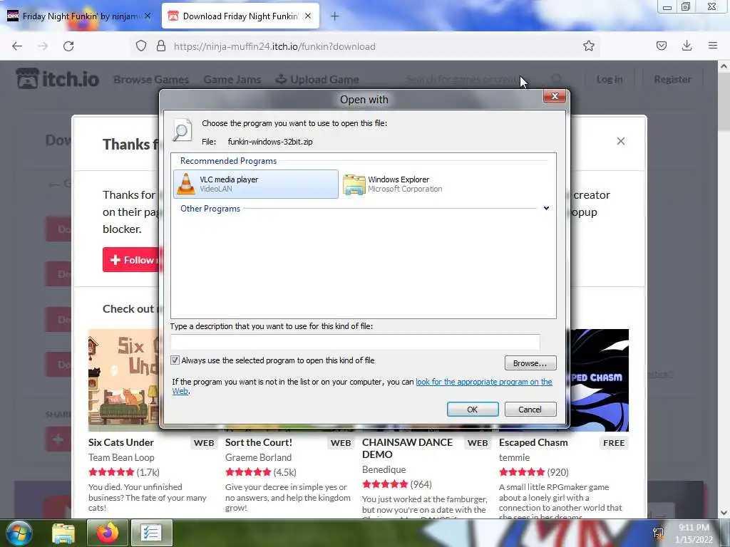The width and height of the screenshot is (730, 547).
Task: Open the Windows Start menu
Action: point(19,533)
